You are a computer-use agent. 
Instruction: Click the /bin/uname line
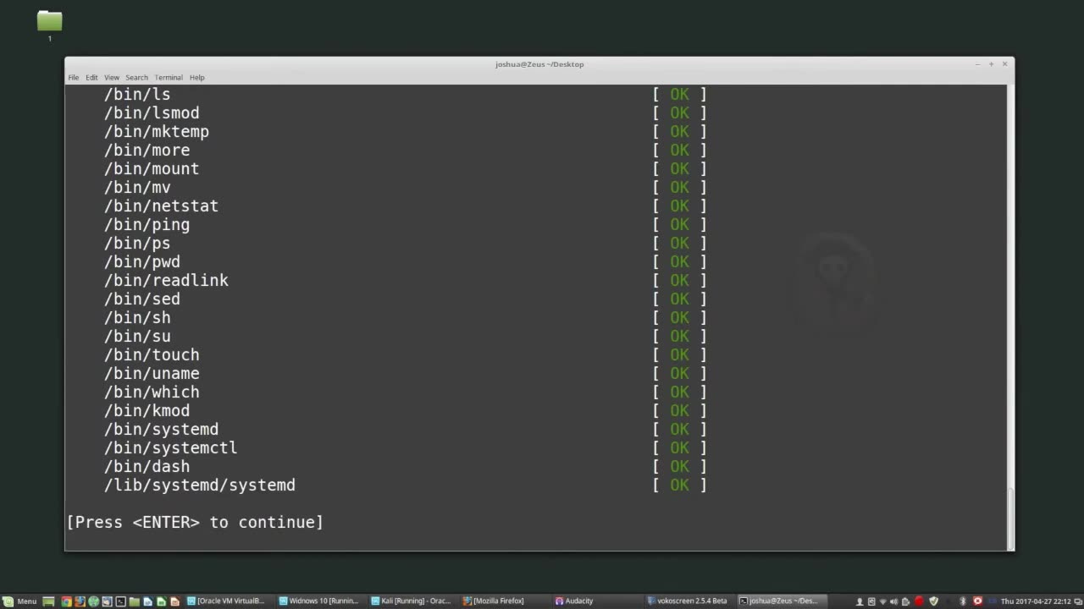pos(152,373)
